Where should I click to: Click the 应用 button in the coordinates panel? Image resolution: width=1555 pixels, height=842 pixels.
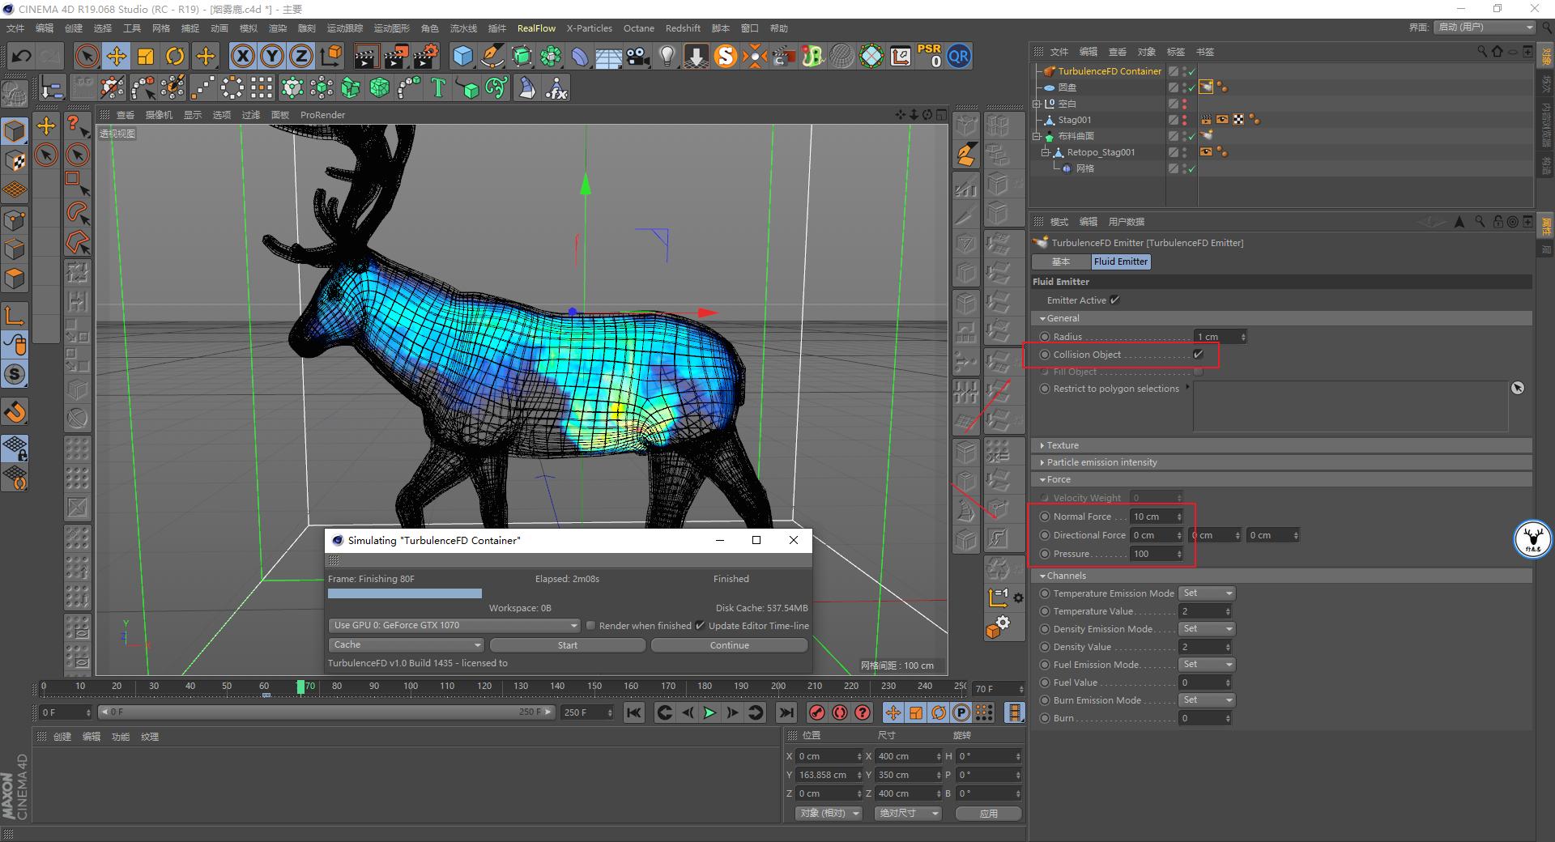tap(988, 813)
